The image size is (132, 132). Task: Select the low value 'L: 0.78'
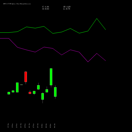coord(67,9)
